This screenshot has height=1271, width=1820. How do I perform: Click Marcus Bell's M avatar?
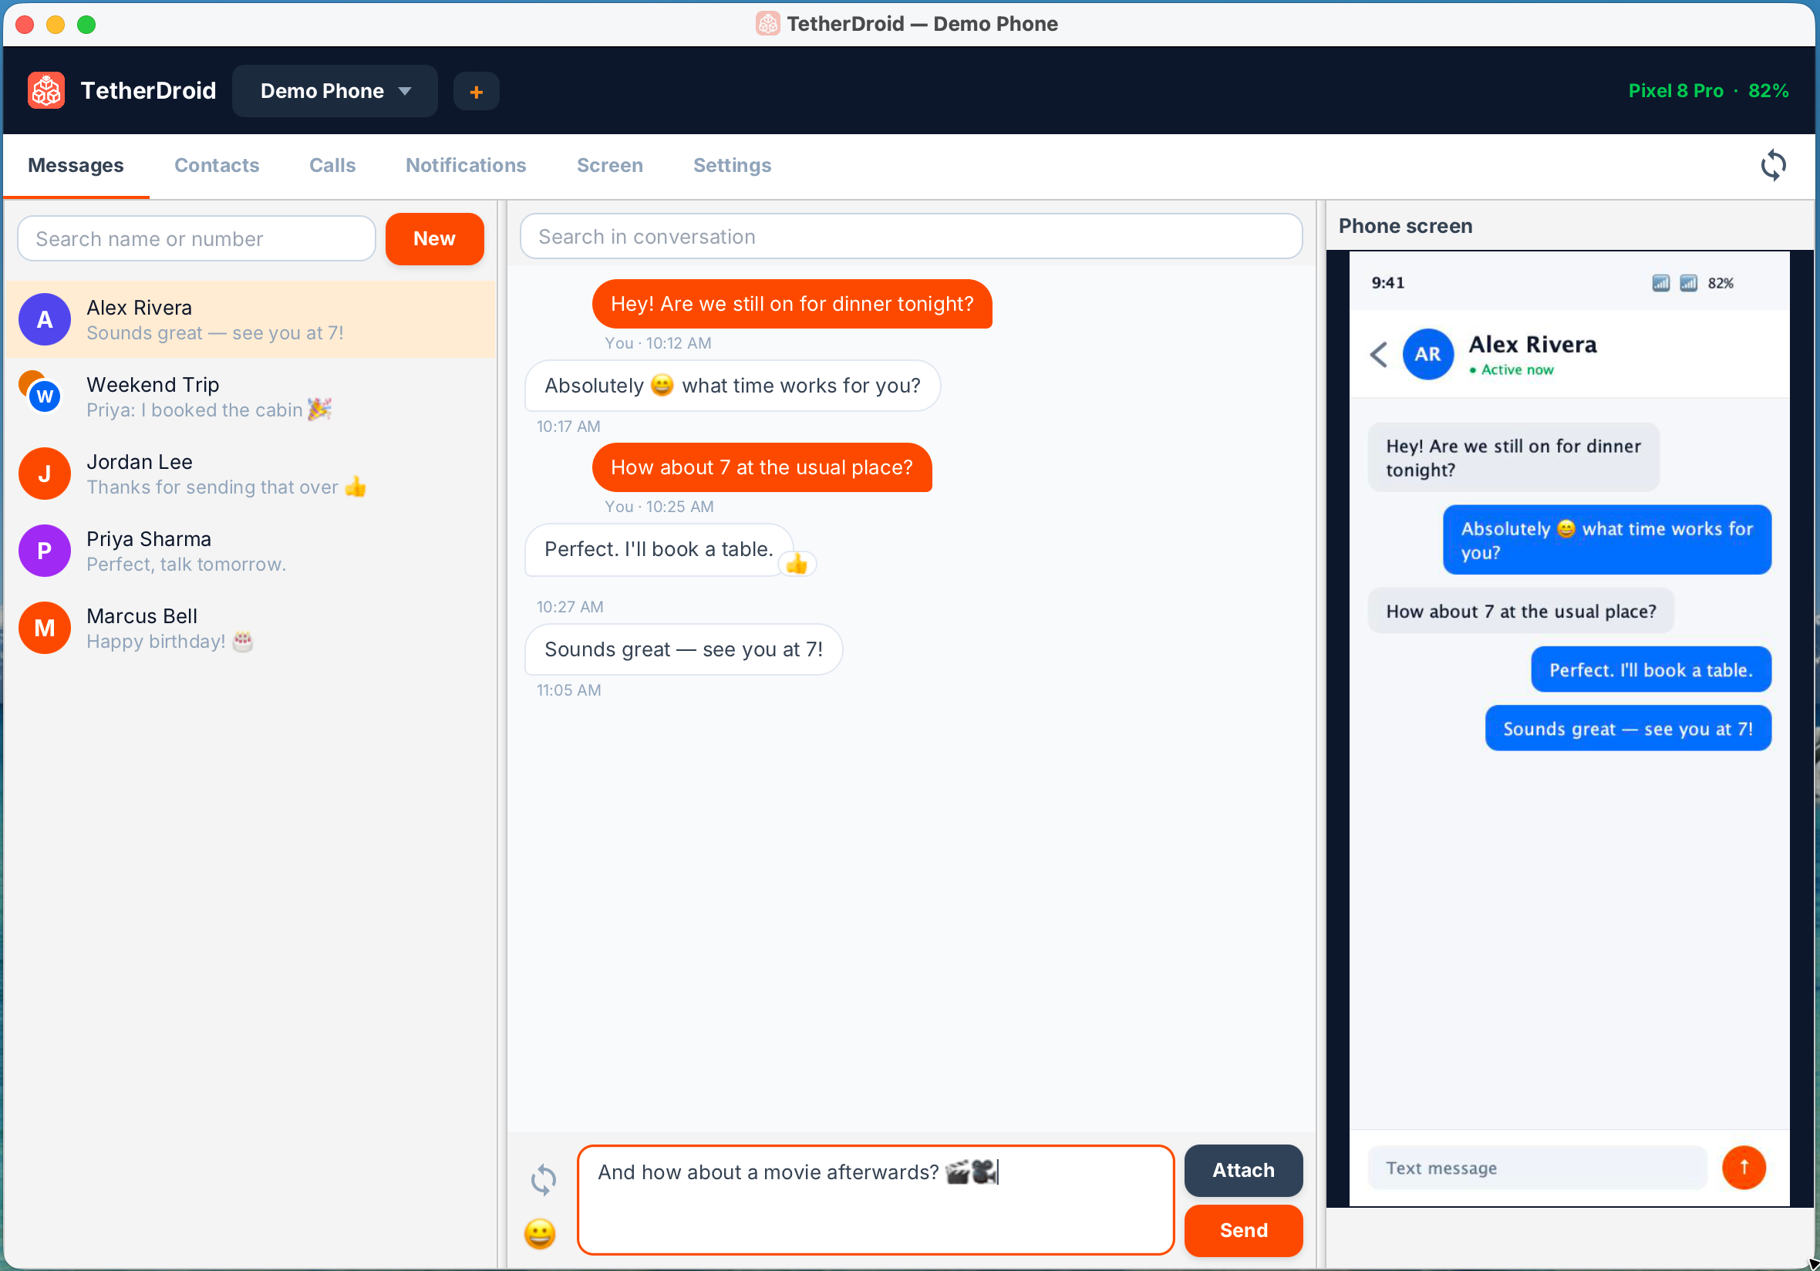(x=45, y=628)
